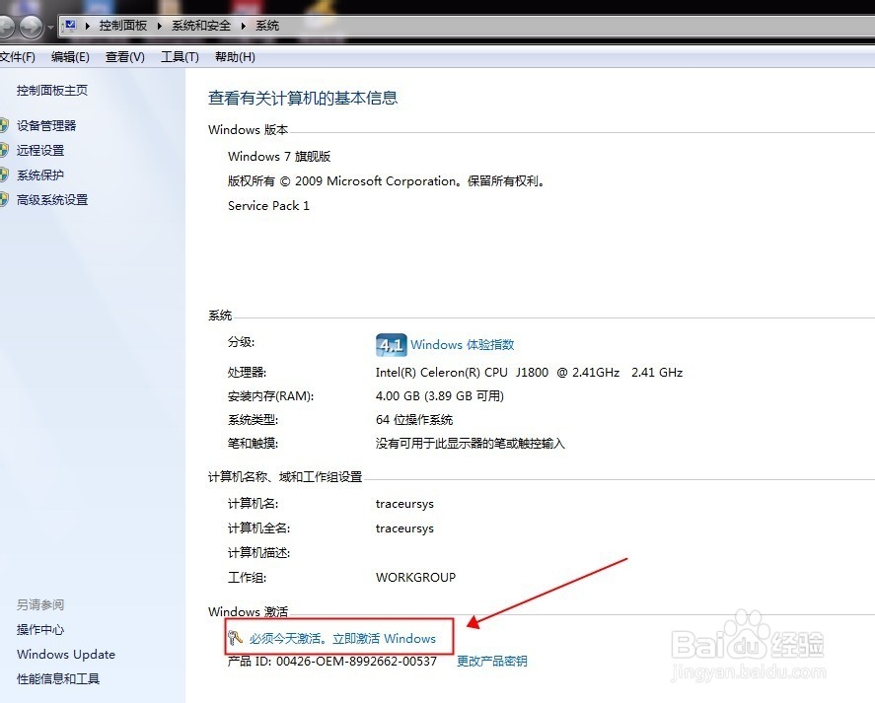Open 性能信息和工具 in sidebar
The image size is (875, 703).
tap(58, 679)
